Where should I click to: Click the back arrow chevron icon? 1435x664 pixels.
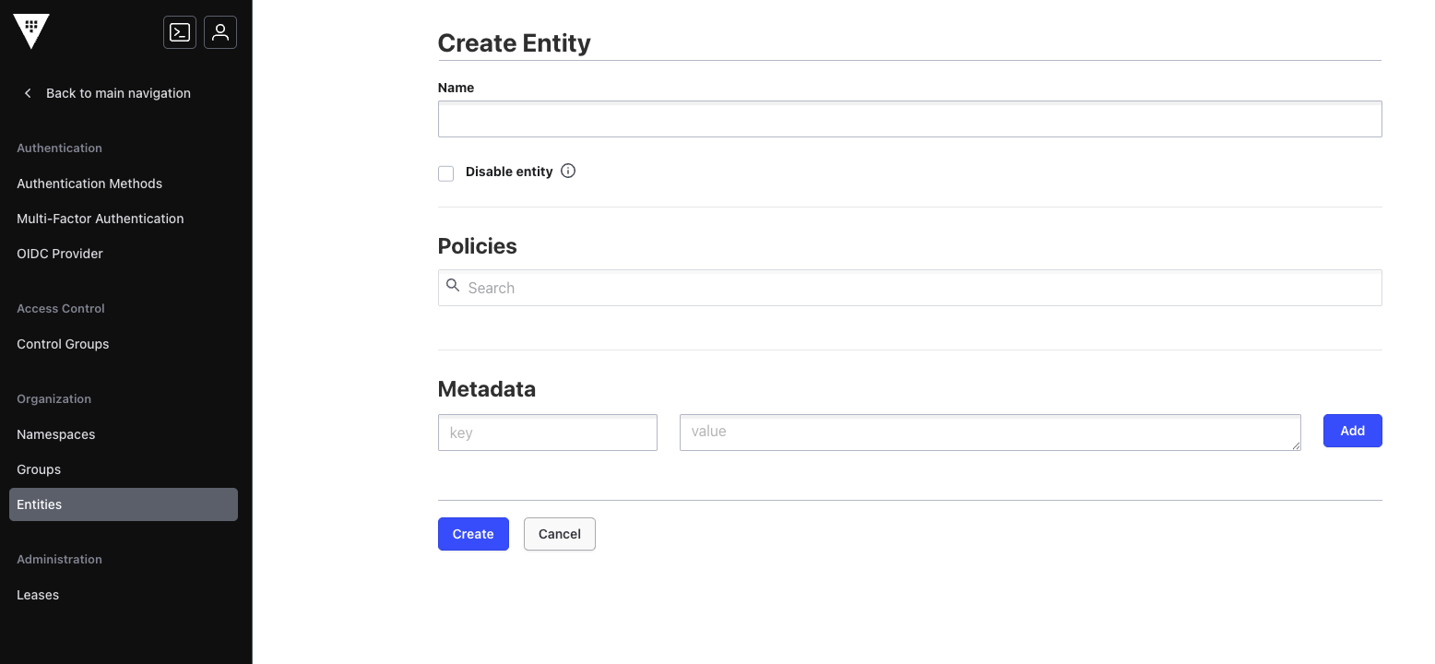coord(28,93)
